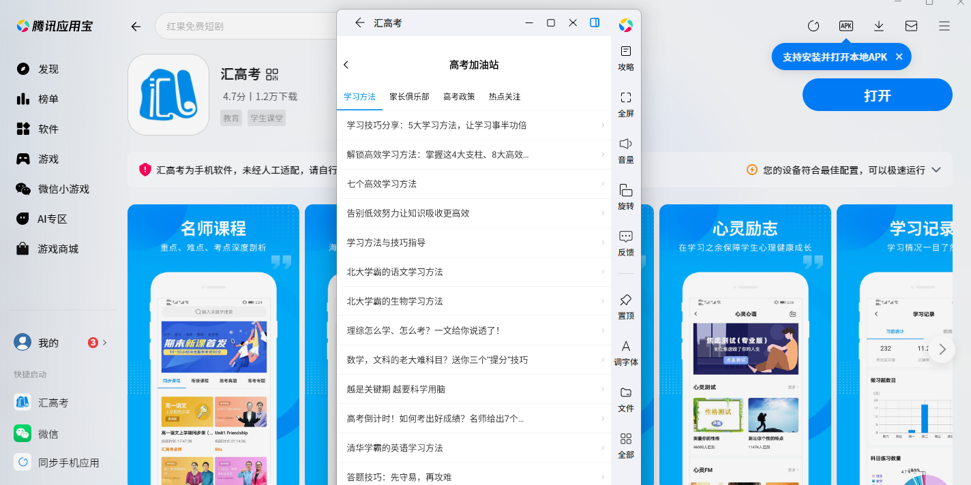Open the 反馈 feedback icon
This screenshot has width=971, height=485.
coord(626,243)
